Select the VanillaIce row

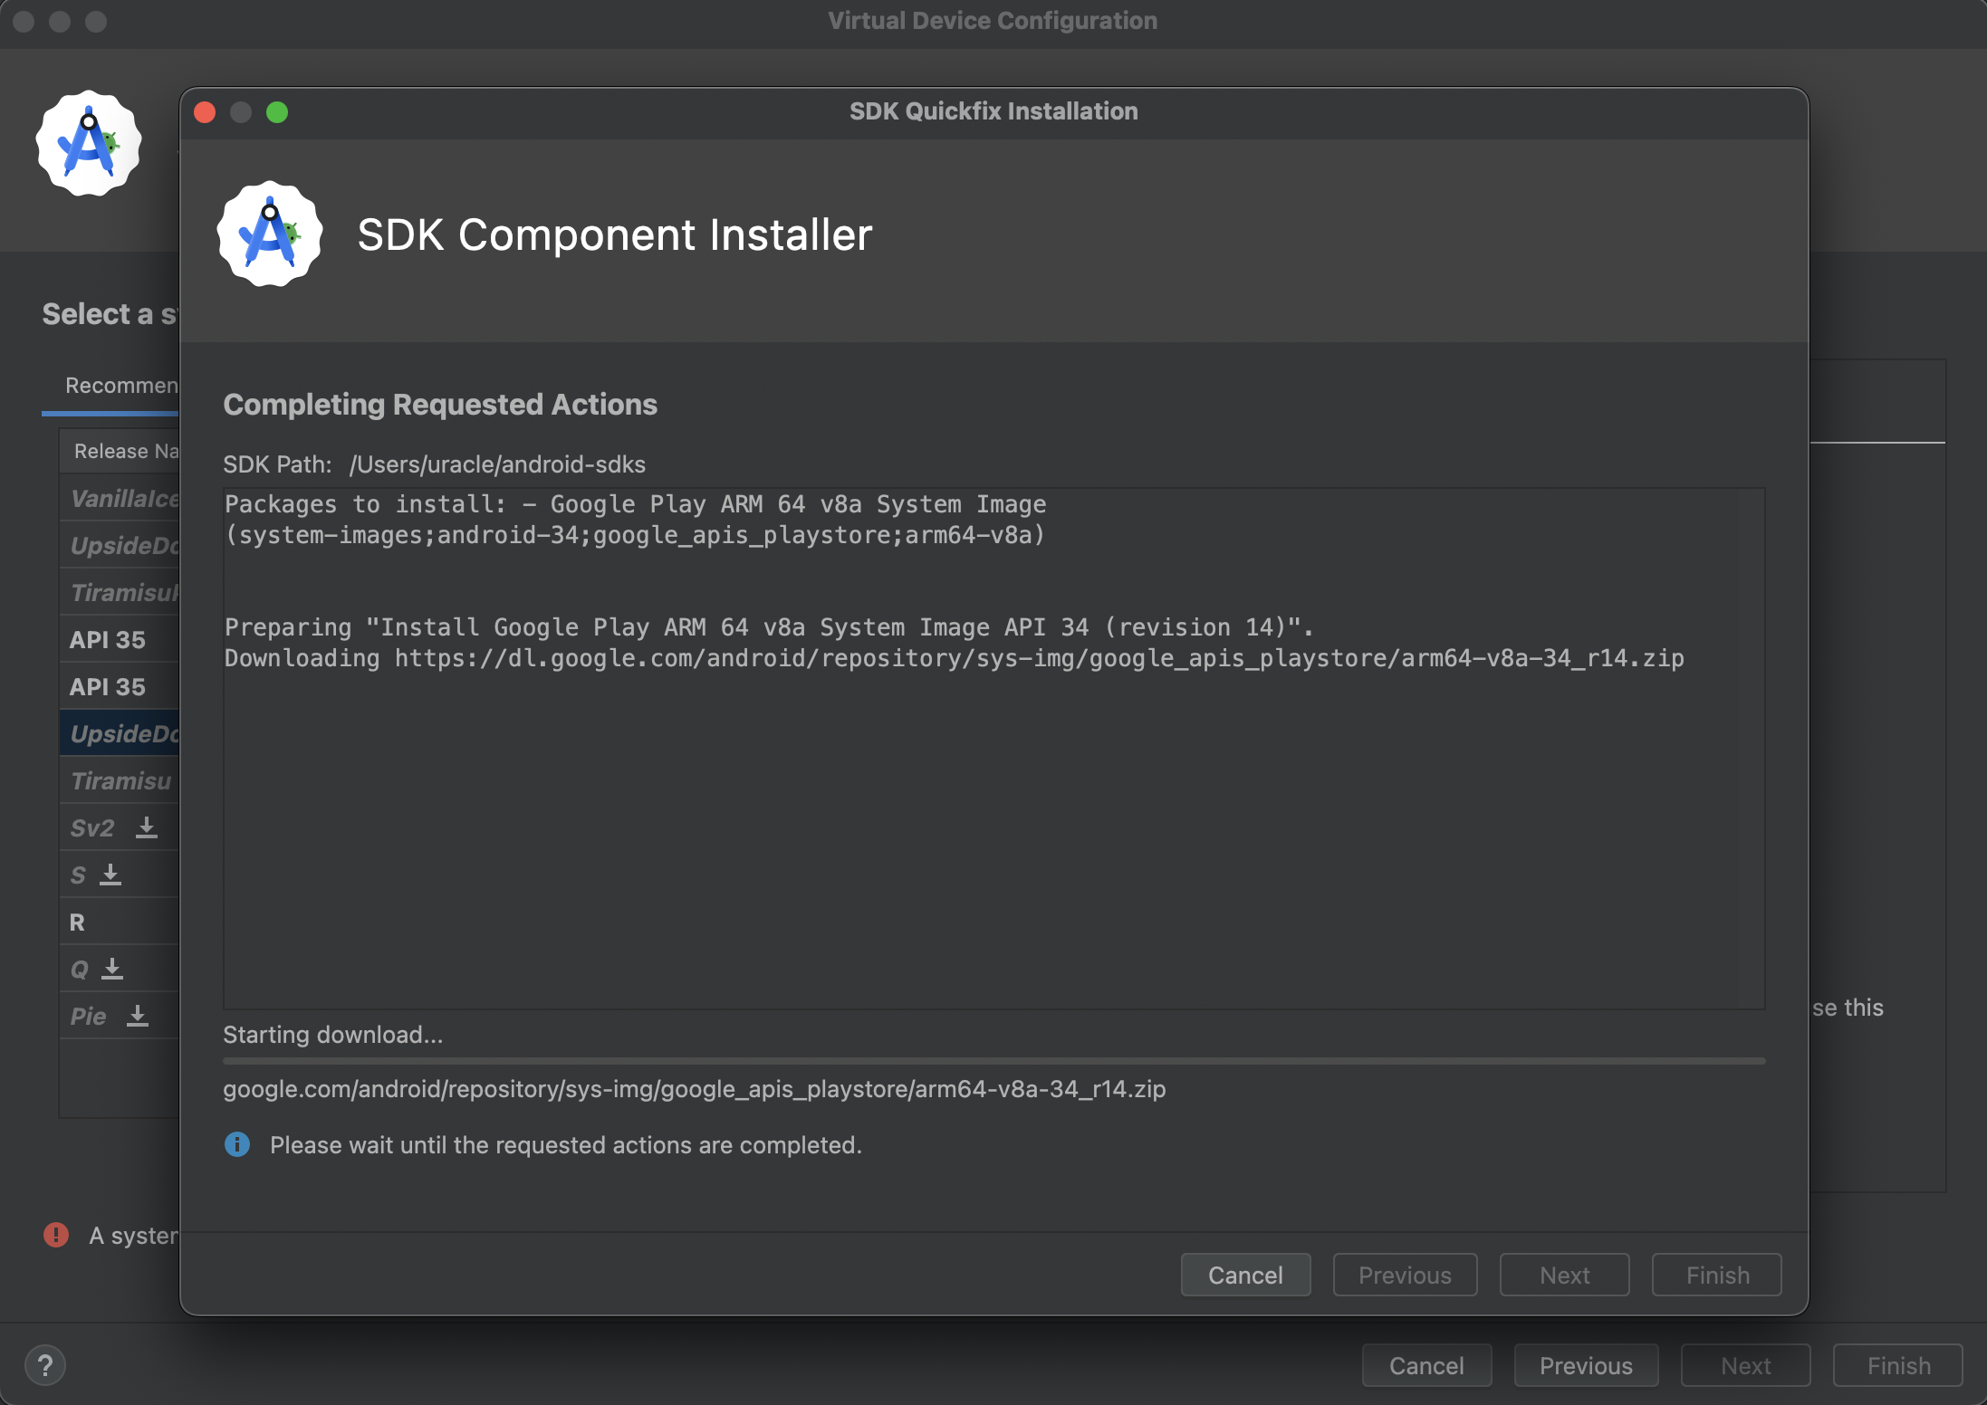[x=120, y=498]
